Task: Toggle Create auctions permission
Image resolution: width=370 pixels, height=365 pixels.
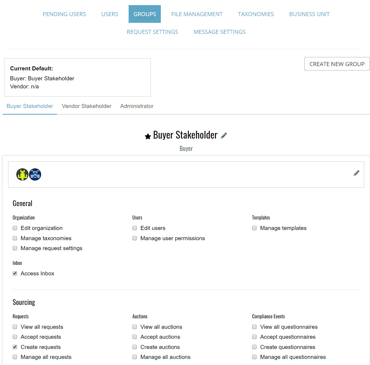Action: (x=135, y=347)
